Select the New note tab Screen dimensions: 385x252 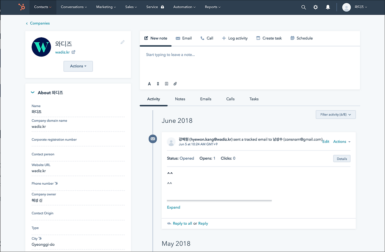(x=156, y=38)
